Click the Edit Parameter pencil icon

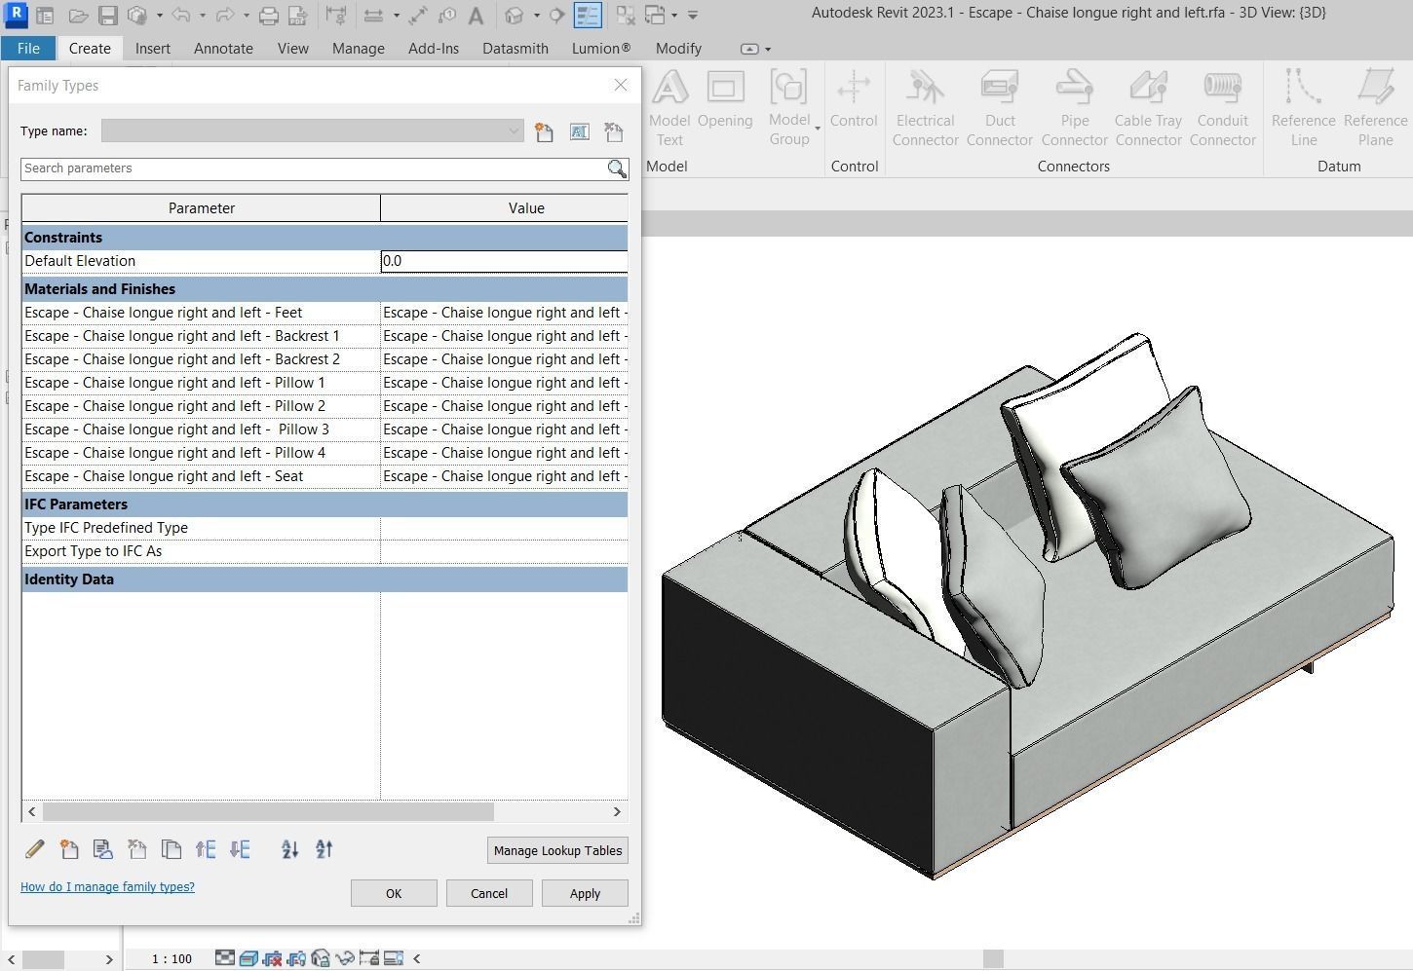tap(35, 849)
